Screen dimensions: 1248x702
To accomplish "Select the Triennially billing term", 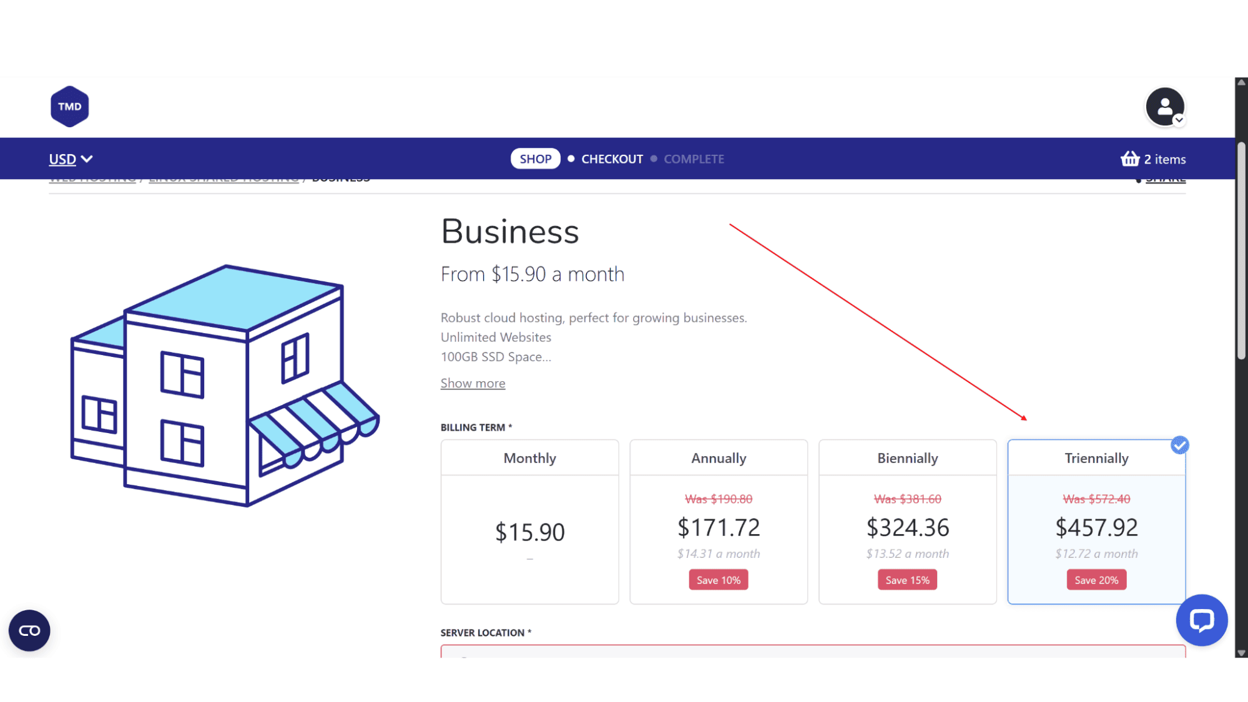I will pyautogui.click(x=1096, y=522).
